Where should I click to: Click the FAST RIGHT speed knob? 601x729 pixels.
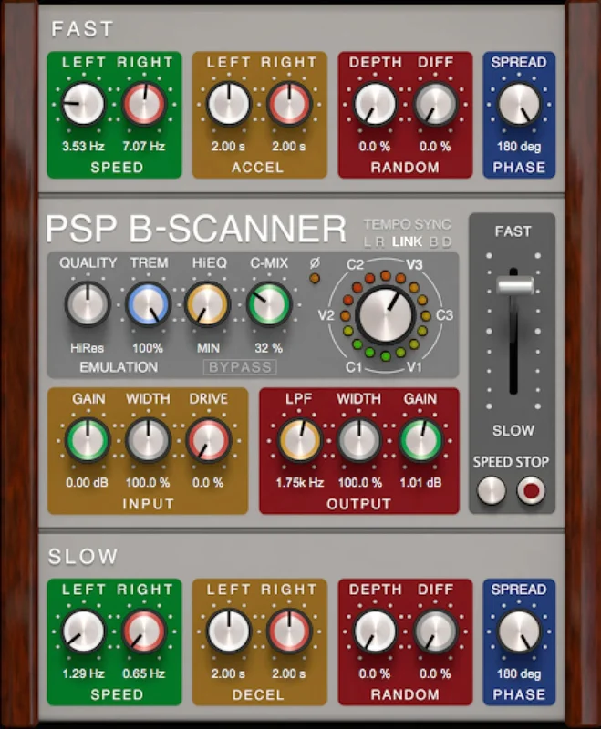tap(144, 104)
